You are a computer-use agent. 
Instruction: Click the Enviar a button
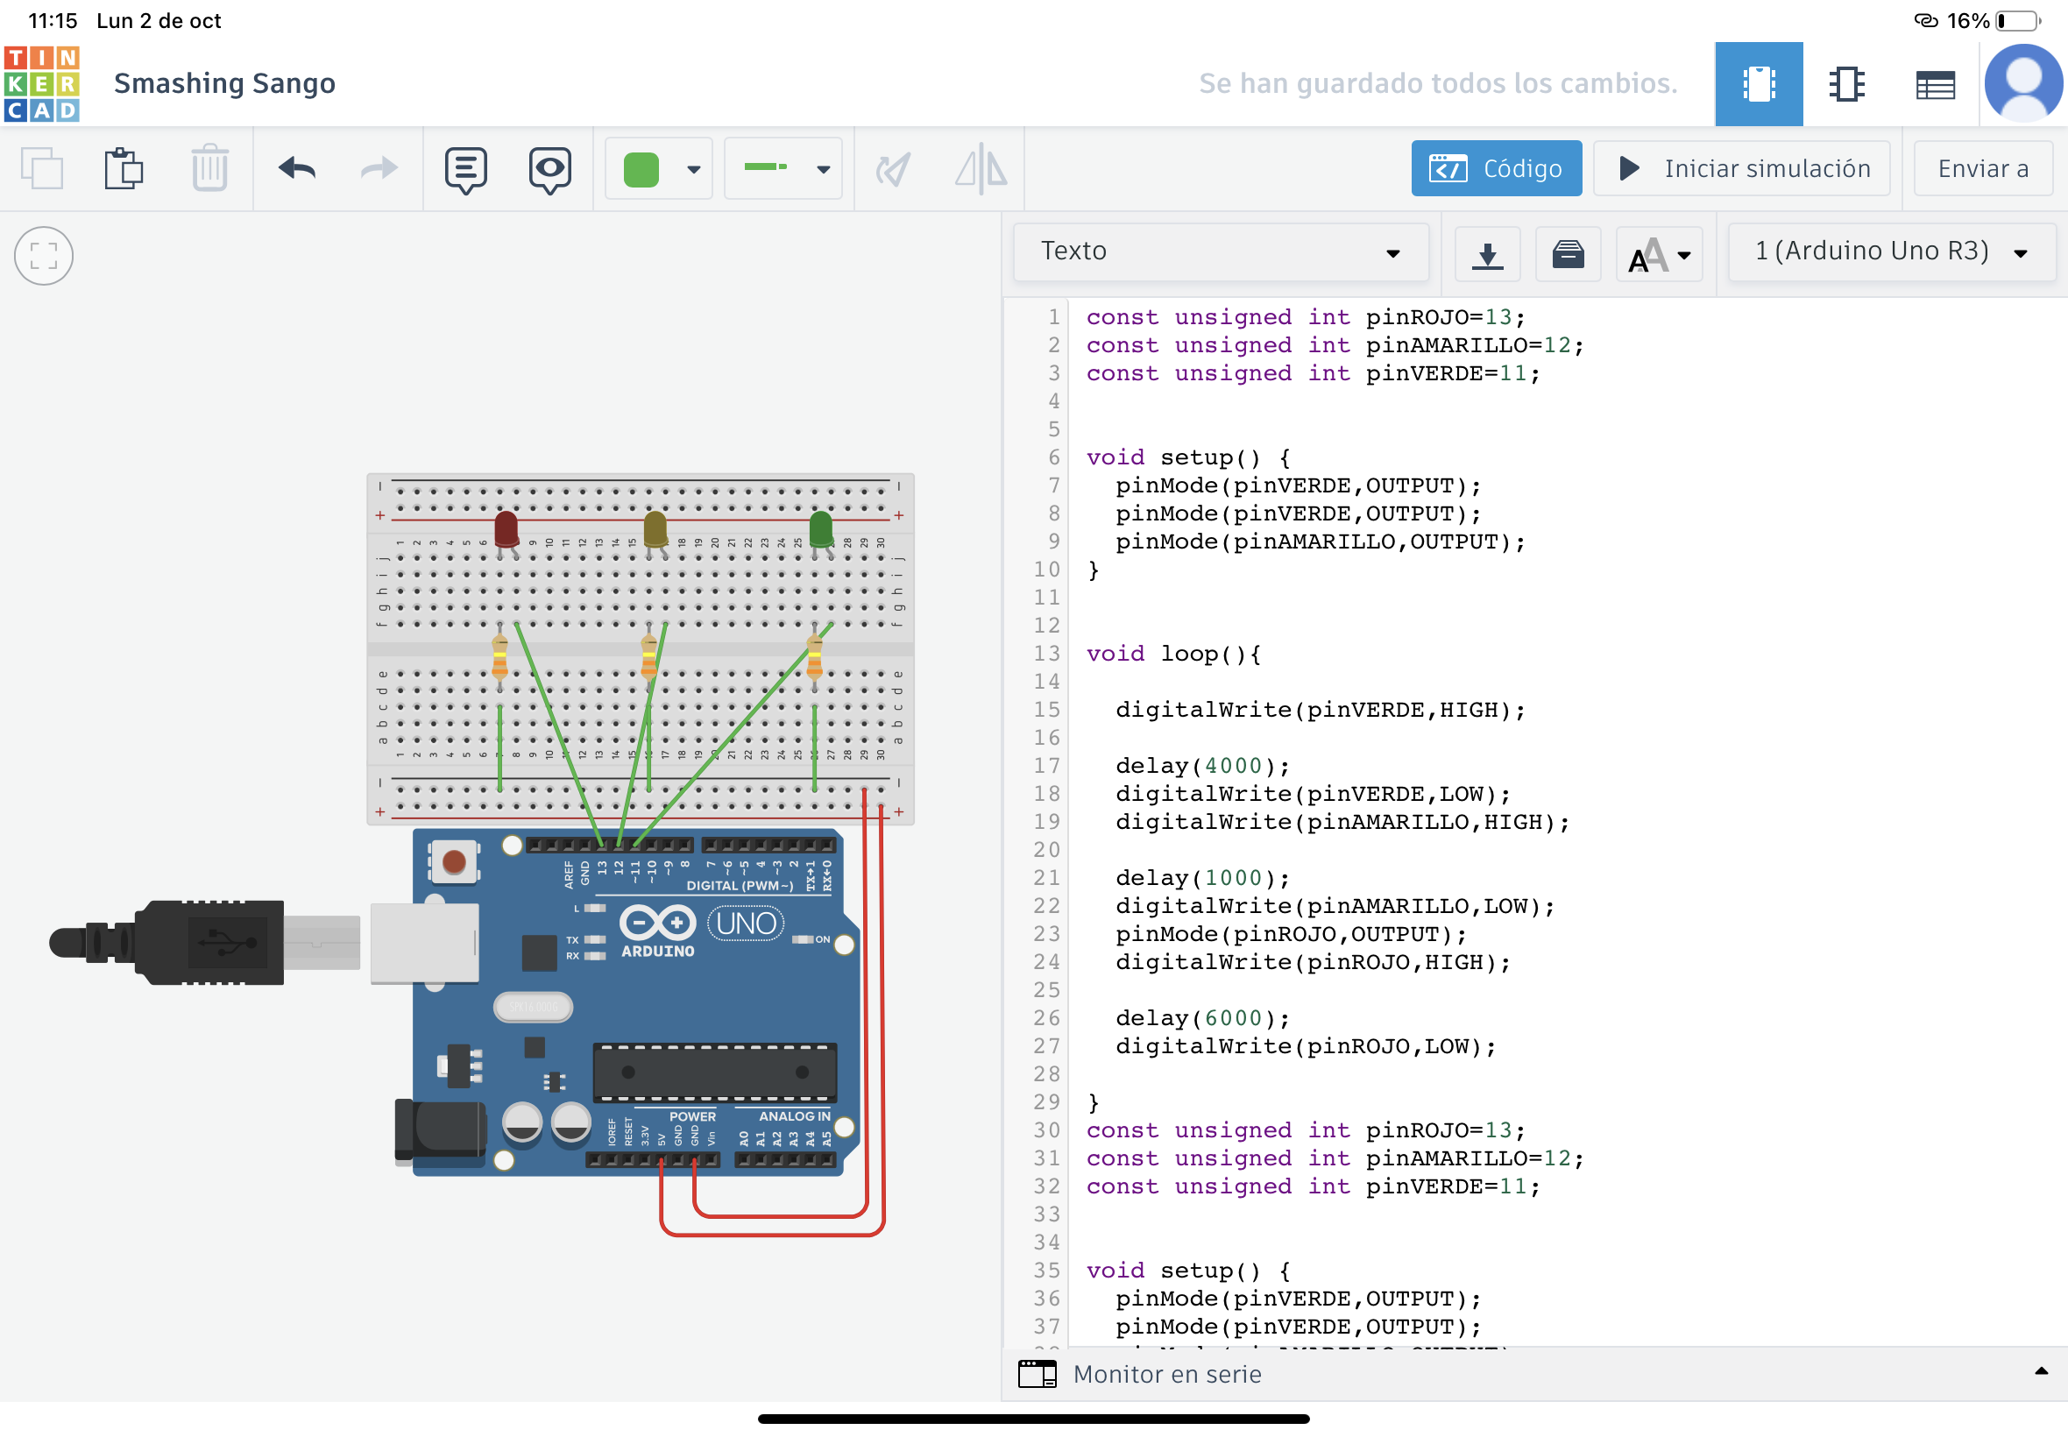pos(1982,168)
